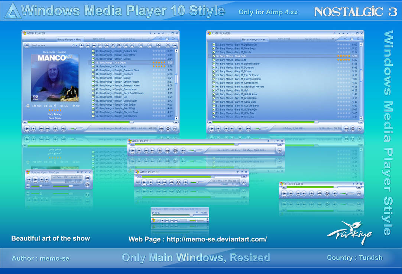
Task: Click the star bookmark icon in playlist toolbar
Action: click(81, 45)
